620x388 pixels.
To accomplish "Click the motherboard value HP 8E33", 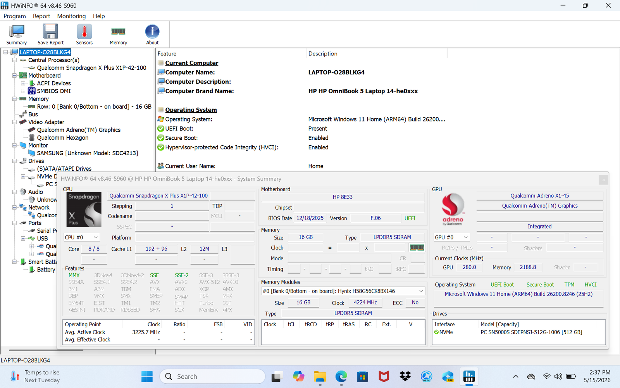I will [x=343, y=197].
